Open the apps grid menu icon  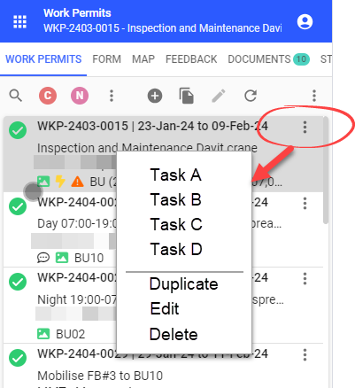click(x=20, y=22)
